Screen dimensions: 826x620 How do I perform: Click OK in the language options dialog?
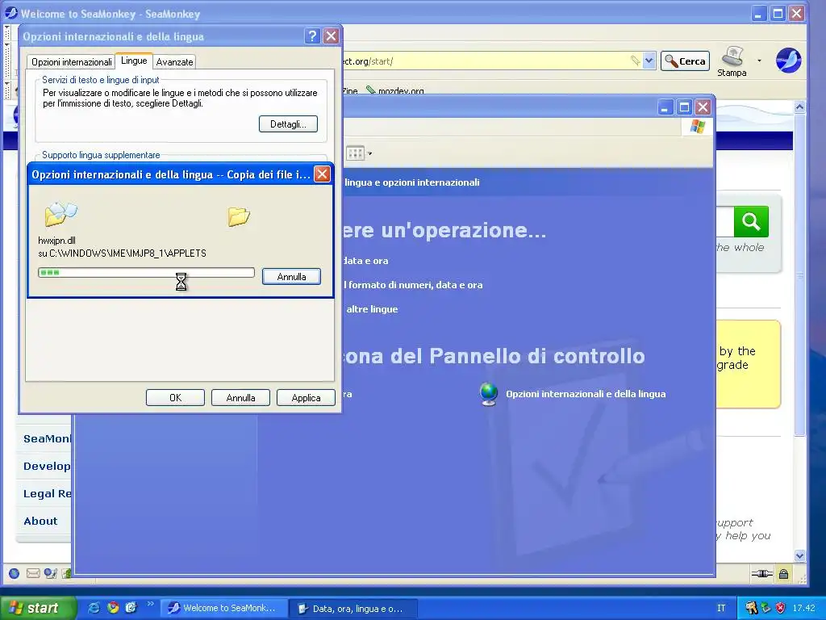(175, 397)
